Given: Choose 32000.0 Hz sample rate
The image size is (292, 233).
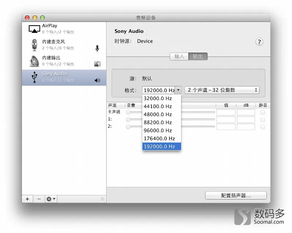Looking at the screenshot, I should coord(161,98).
